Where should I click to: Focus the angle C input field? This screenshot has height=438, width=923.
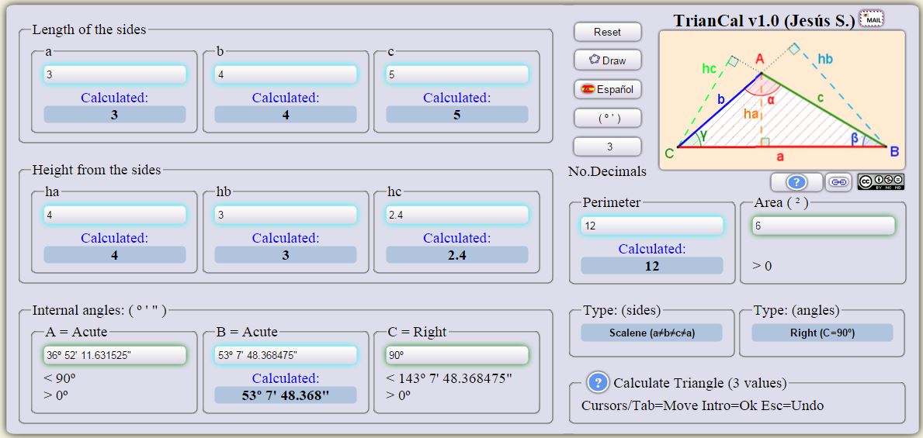tap(456, 355)
